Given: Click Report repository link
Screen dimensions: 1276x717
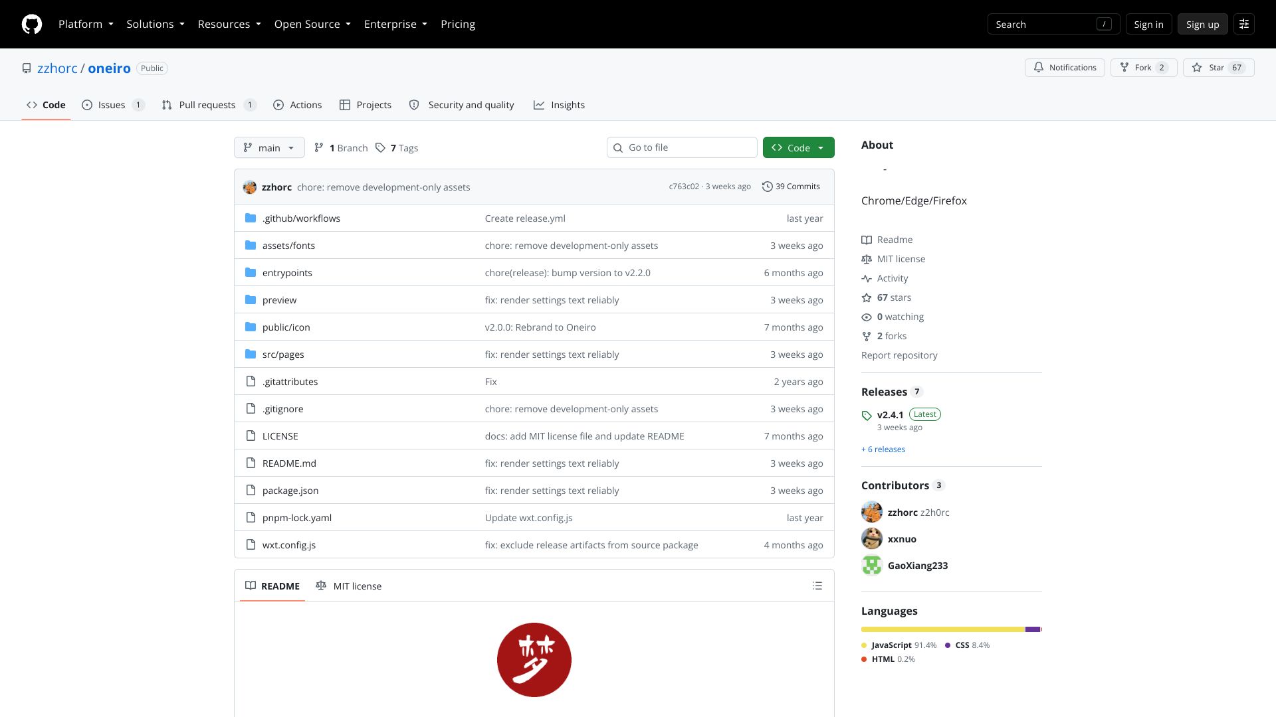Looking at the screenshot, I should 899,355.
